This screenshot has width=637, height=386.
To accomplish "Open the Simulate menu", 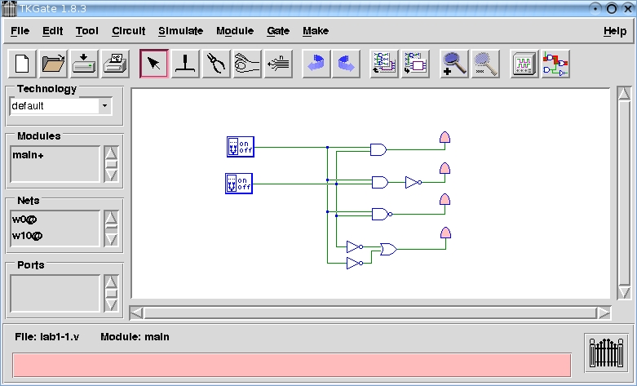I will click(x=180, y=31).
